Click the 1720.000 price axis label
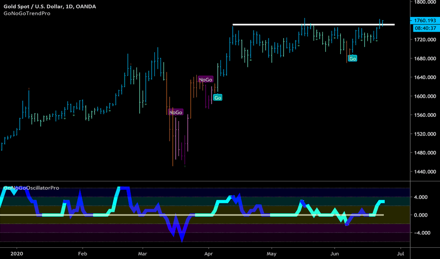This screenshot has width=440, height=259. [x=425, y=40]
